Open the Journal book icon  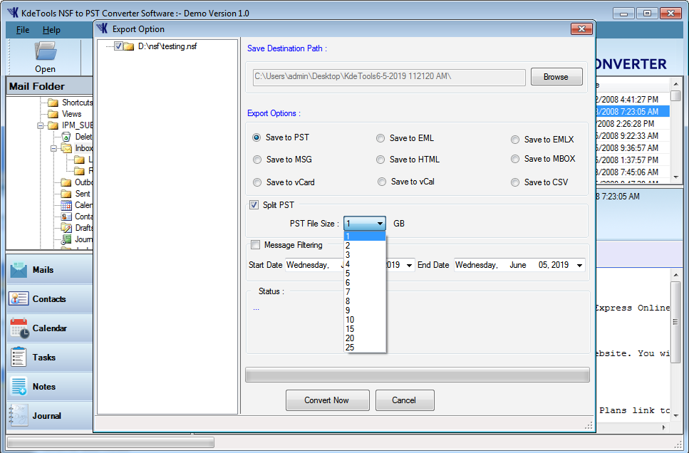[19, 416]
